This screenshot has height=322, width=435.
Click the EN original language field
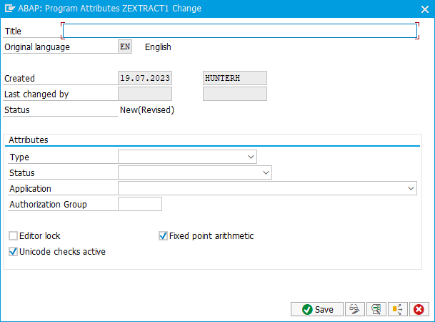(125, 47)
